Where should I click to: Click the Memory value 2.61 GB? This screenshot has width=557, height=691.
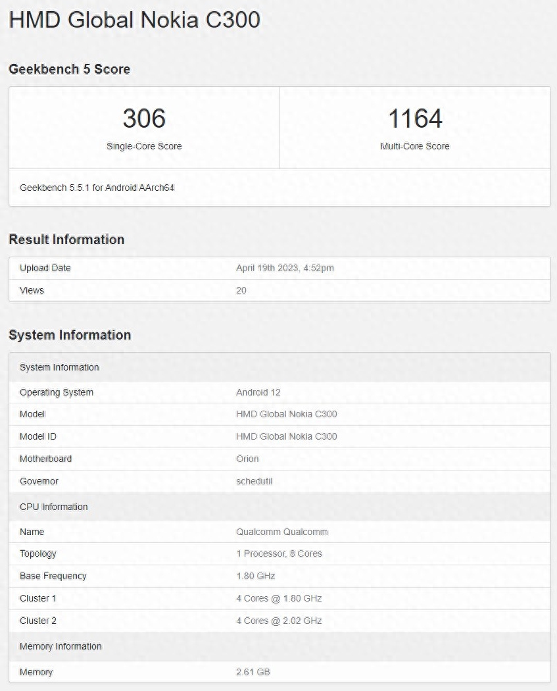tap(253, 672)
